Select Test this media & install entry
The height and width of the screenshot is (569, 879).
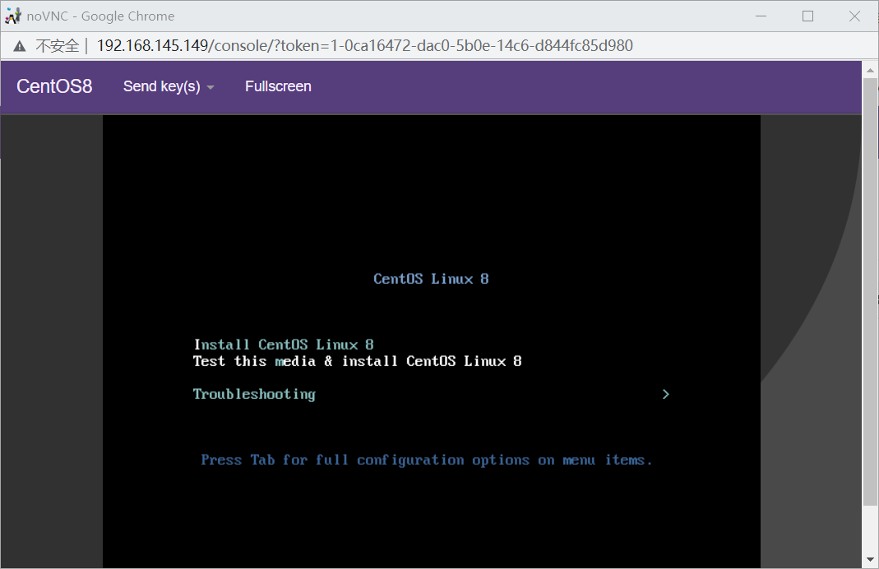[x=357, y=361]
